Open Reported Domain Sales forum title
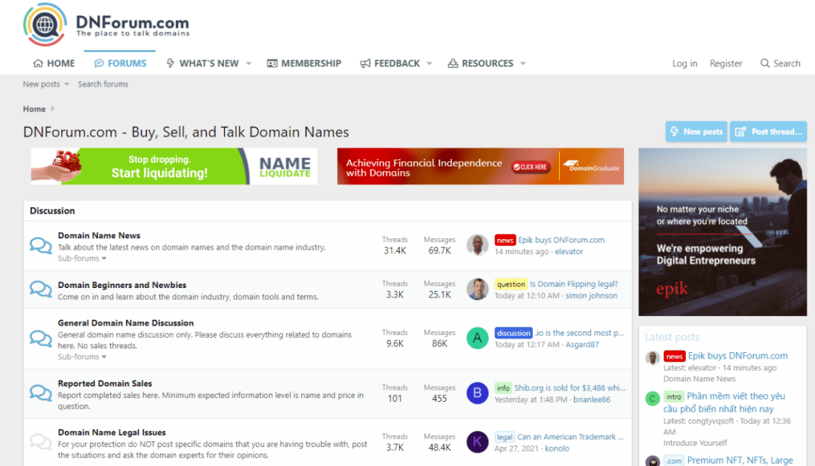The width and height of the screenshot is (815, 466). pyautogui.click(x=104, y=383)
